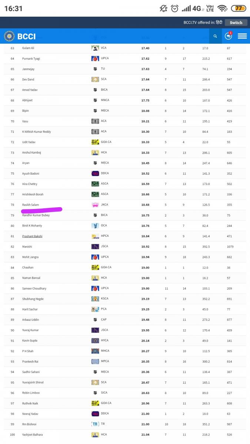Click the TR team logo next to Rm Bishnoi
Viewport: 250px width, 444px height.
pos(95,424)
